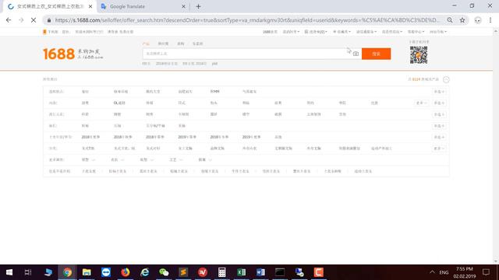The width and height of the screenshot is (499, 280).
Task: Open Task View on the taskbar
Action: (28, 272)
